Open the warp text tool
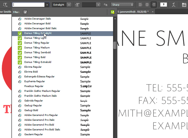 (174, 5)
